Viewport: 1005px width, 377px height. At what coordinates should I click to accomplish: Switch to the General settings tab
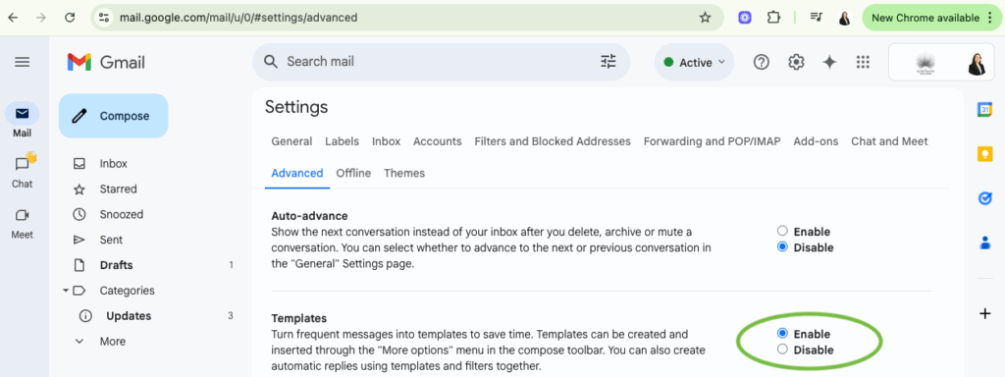coord(291,141)
